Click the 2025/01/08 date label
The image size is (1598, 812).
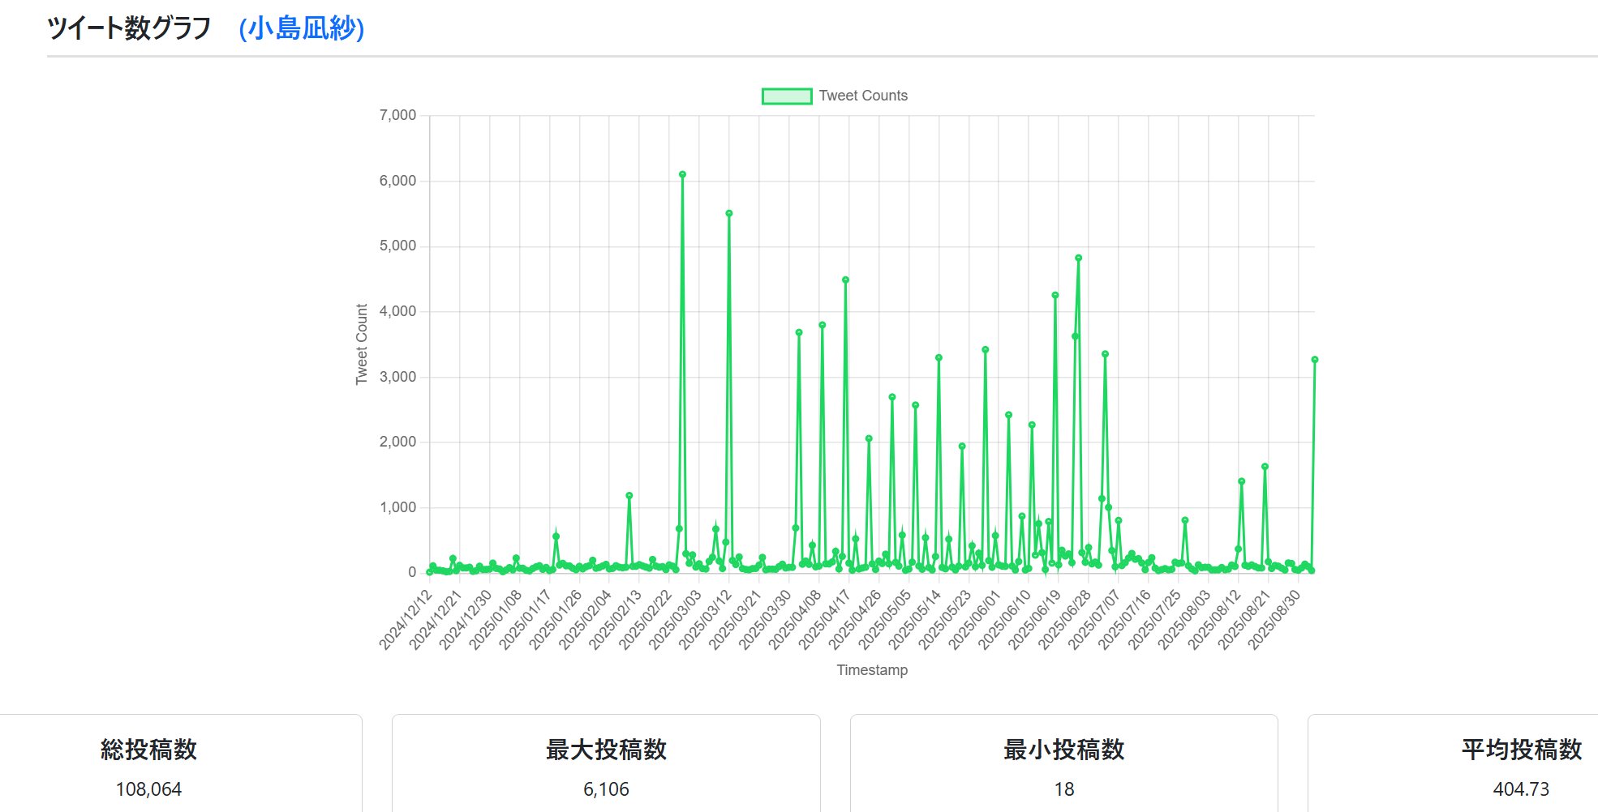coord(496,620)
